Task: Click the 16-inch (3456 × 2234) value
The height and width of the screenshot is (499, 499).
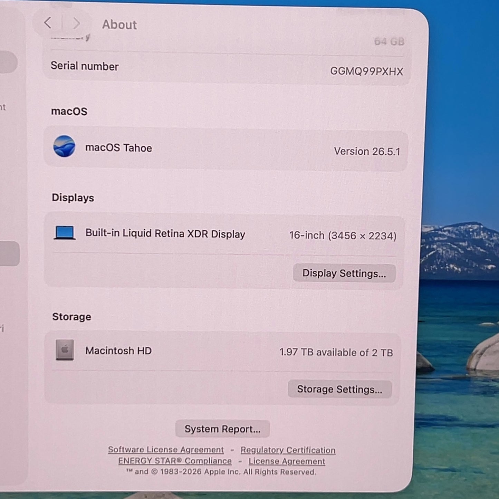Action: 343,236
